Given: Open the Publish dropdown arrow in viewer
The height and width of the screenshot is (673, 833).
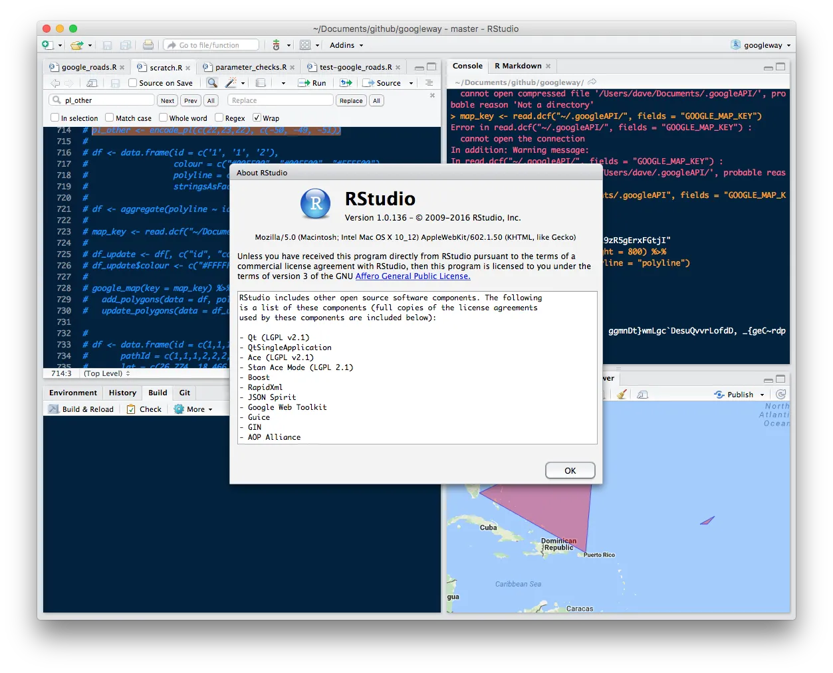Looking at the screenshot, I should pyautogui.click(x=763, y=395).
